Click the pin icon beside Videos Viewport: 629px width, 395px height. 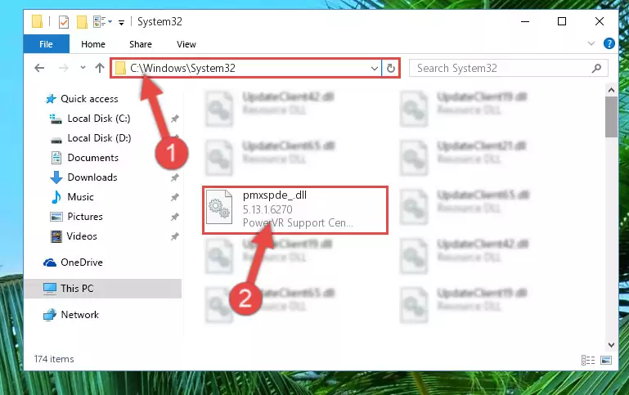pos(174,236)
